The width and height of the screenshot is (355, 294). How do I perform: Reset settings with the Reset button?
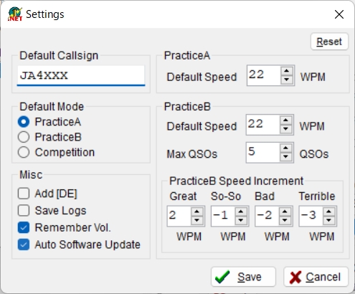point(329,42)
